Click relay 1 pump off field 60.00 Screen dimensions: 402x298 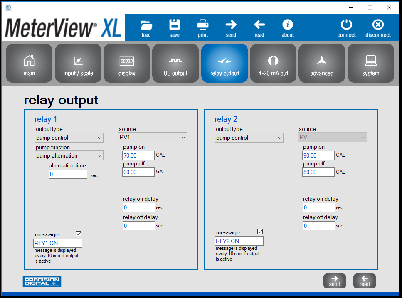click(x=138, y=172)
